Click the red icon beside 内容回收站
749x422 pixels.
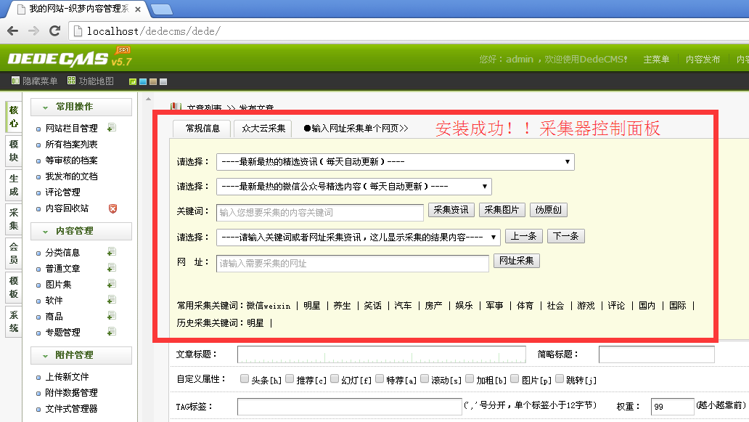point(112,208)
